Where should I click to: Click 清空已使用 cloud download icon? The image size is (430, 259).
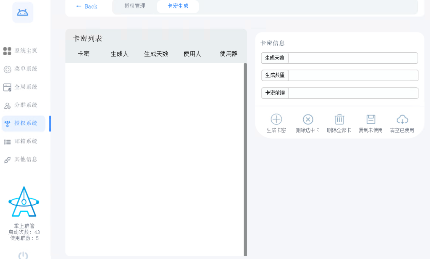402,119
